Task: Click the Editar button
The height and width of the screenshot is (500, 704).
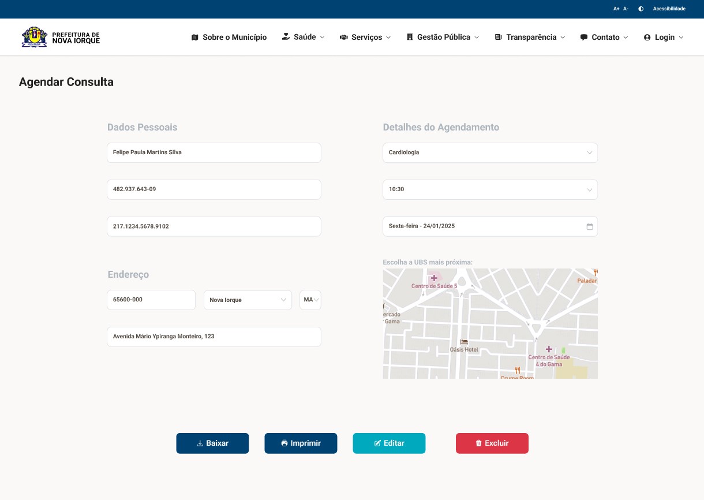Action: point(389,443)
